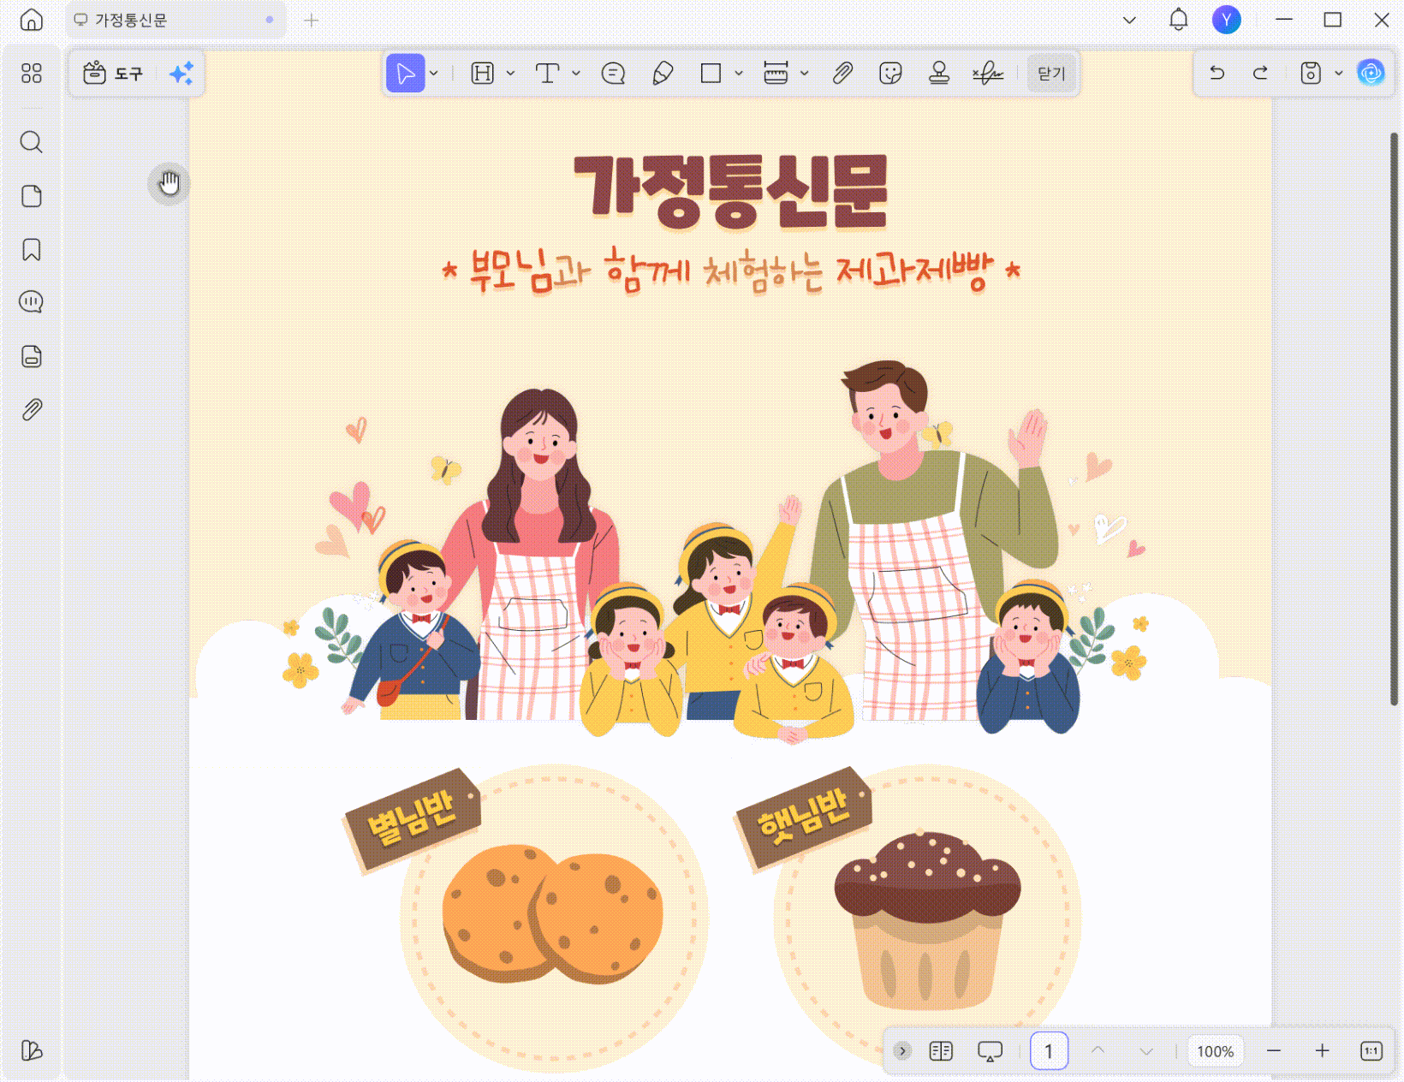Add an attachment with paperclip tool
The height and width of the screenshot is (1082, 1404).
point(842,74)
